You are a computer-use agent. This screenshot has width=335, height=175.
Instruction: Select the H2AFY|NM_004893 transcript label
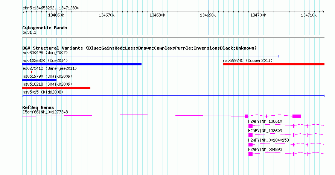(265, 149)
